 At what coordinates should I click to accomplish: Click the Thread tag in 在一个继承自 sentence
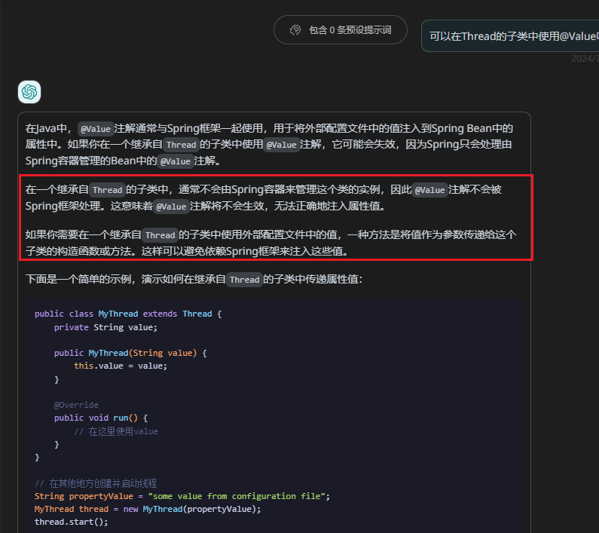point(107,190)
